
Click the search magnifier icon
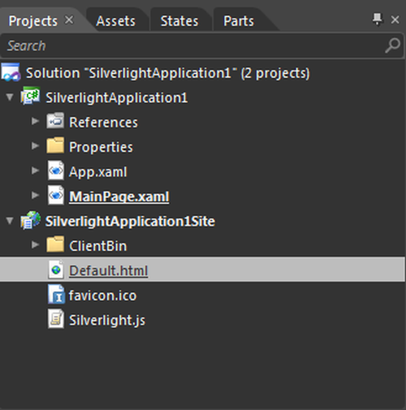pos(392,45)
